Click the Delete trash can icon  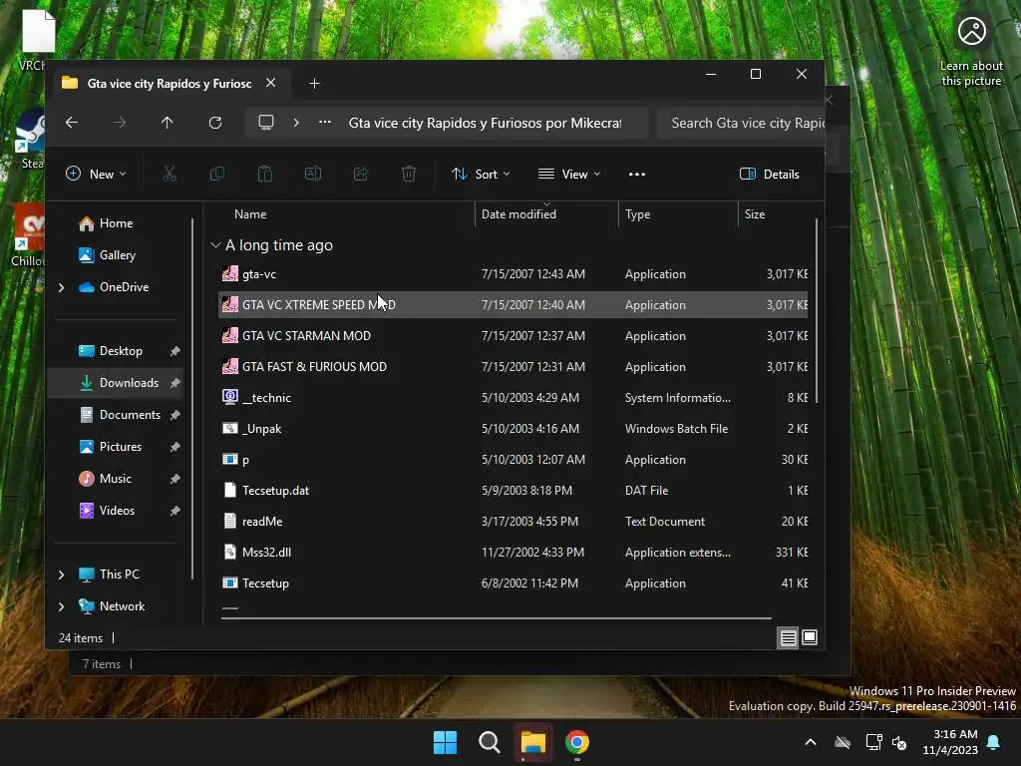(x=409, y=174)
